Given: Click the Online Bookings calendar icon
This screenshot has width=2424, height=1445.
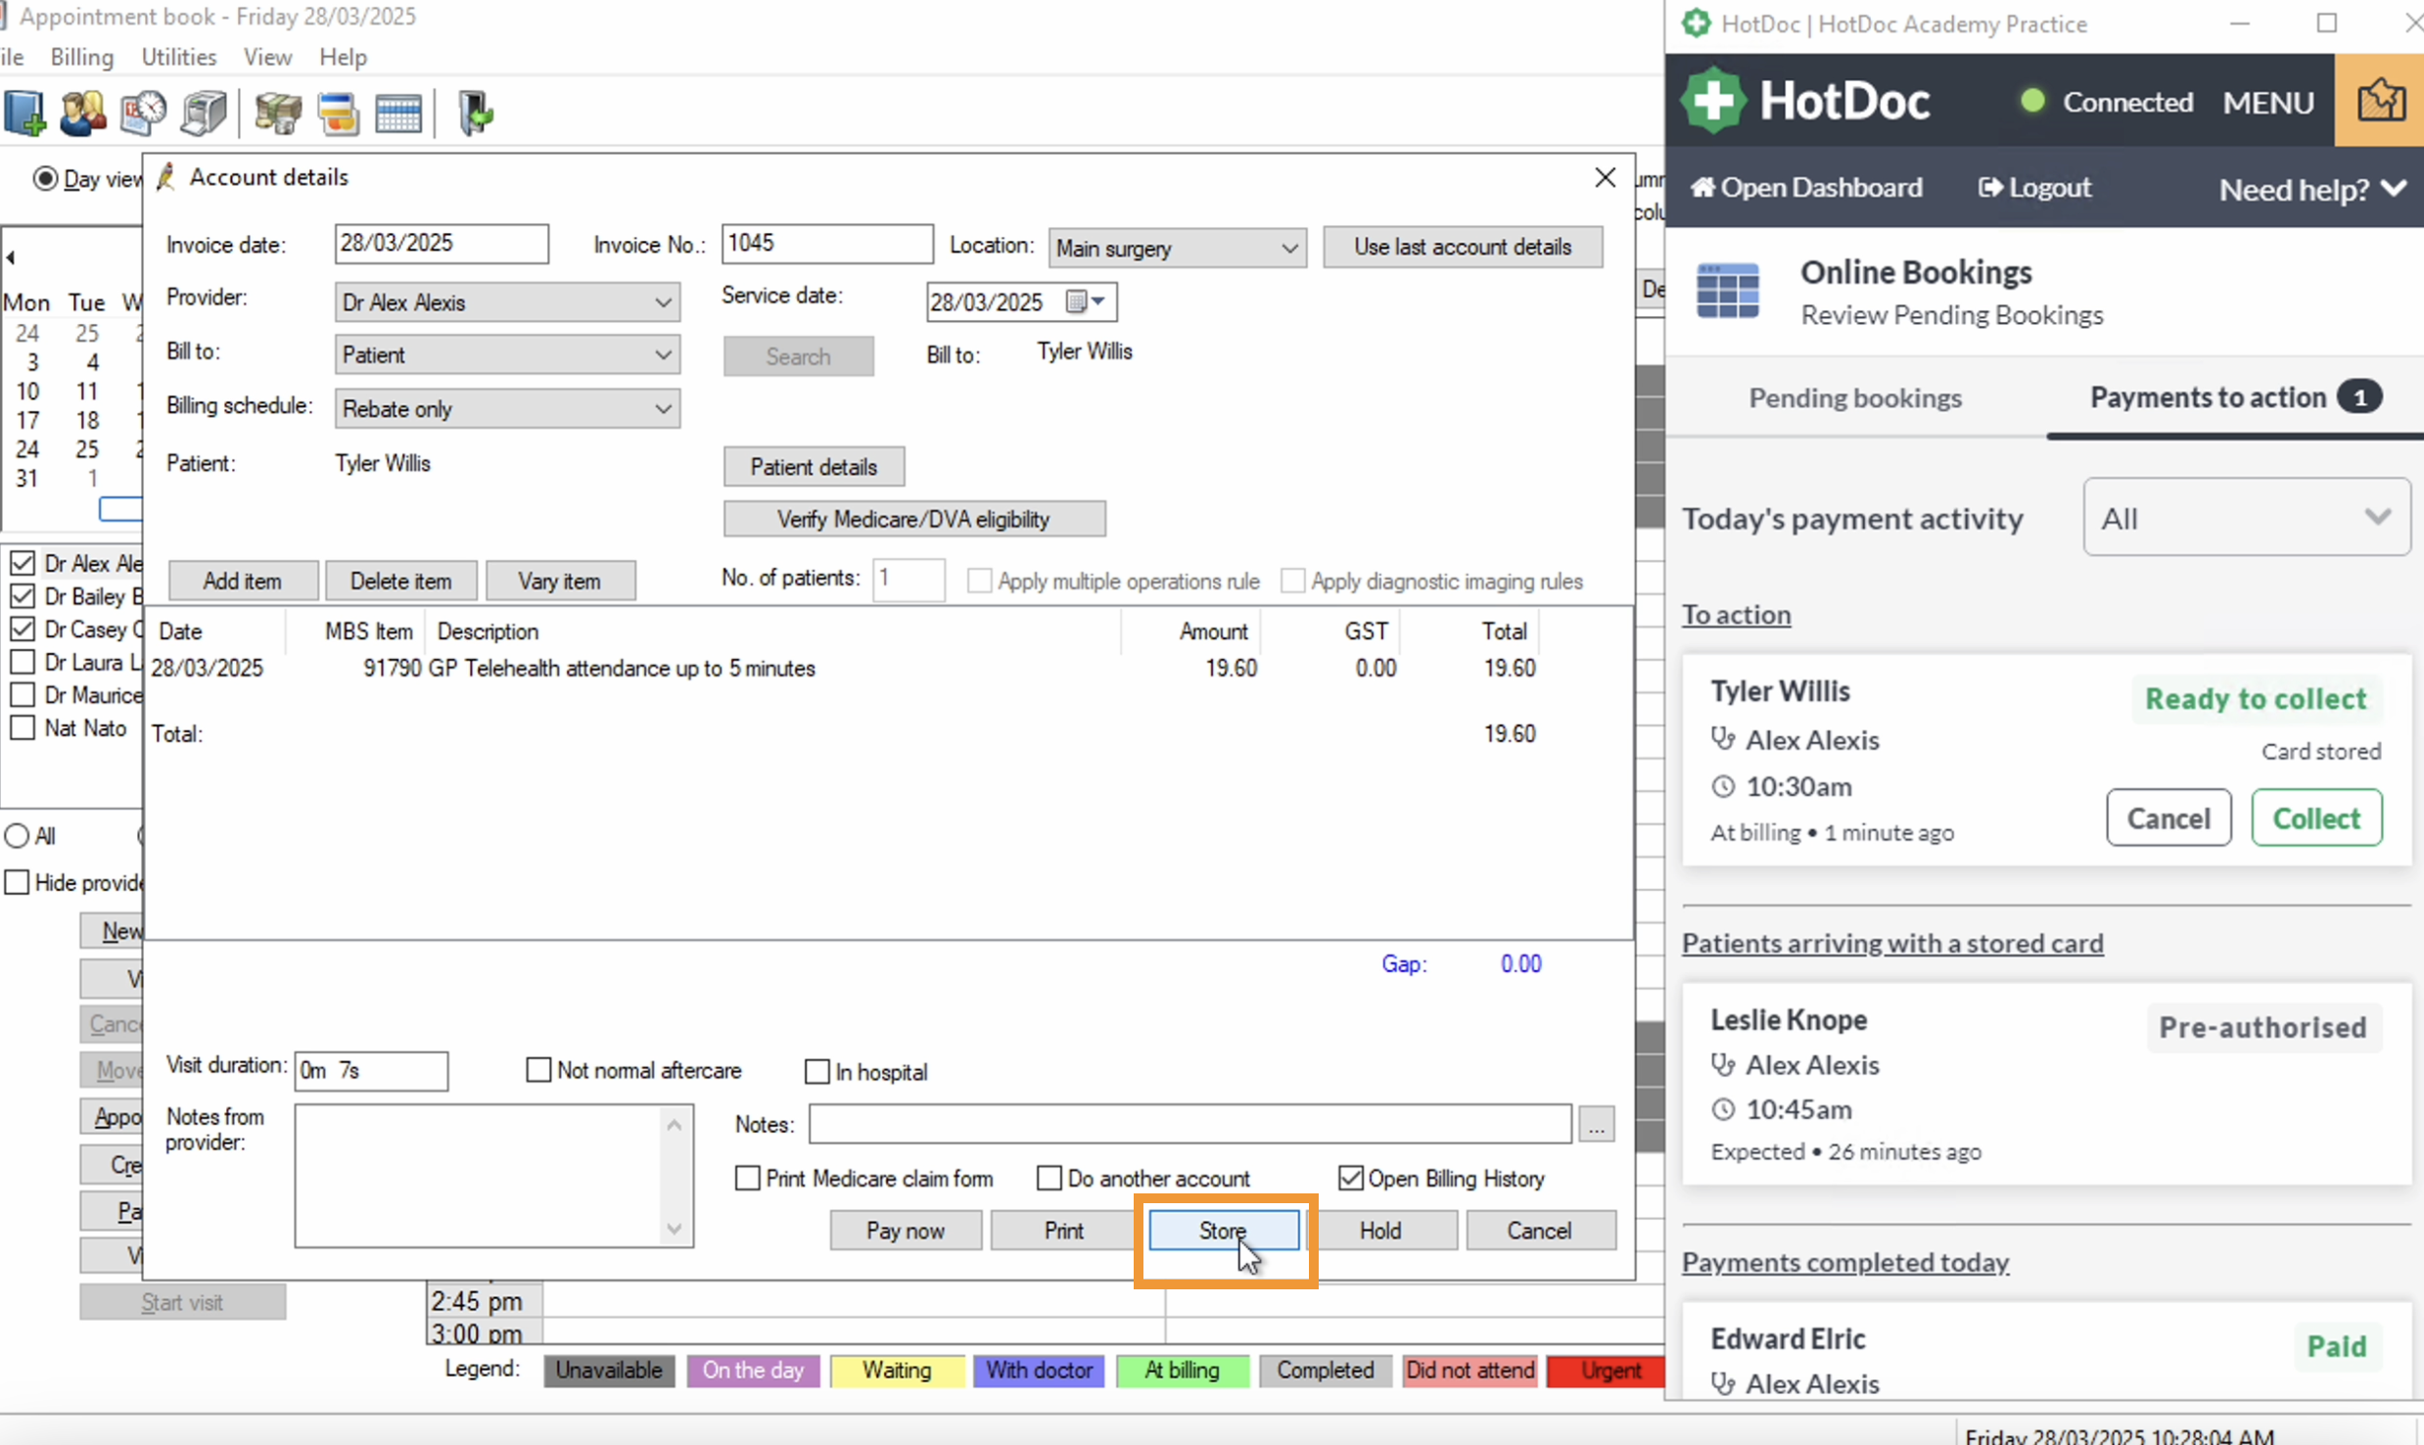Looking at the screenshot, I should [1727, 291].
